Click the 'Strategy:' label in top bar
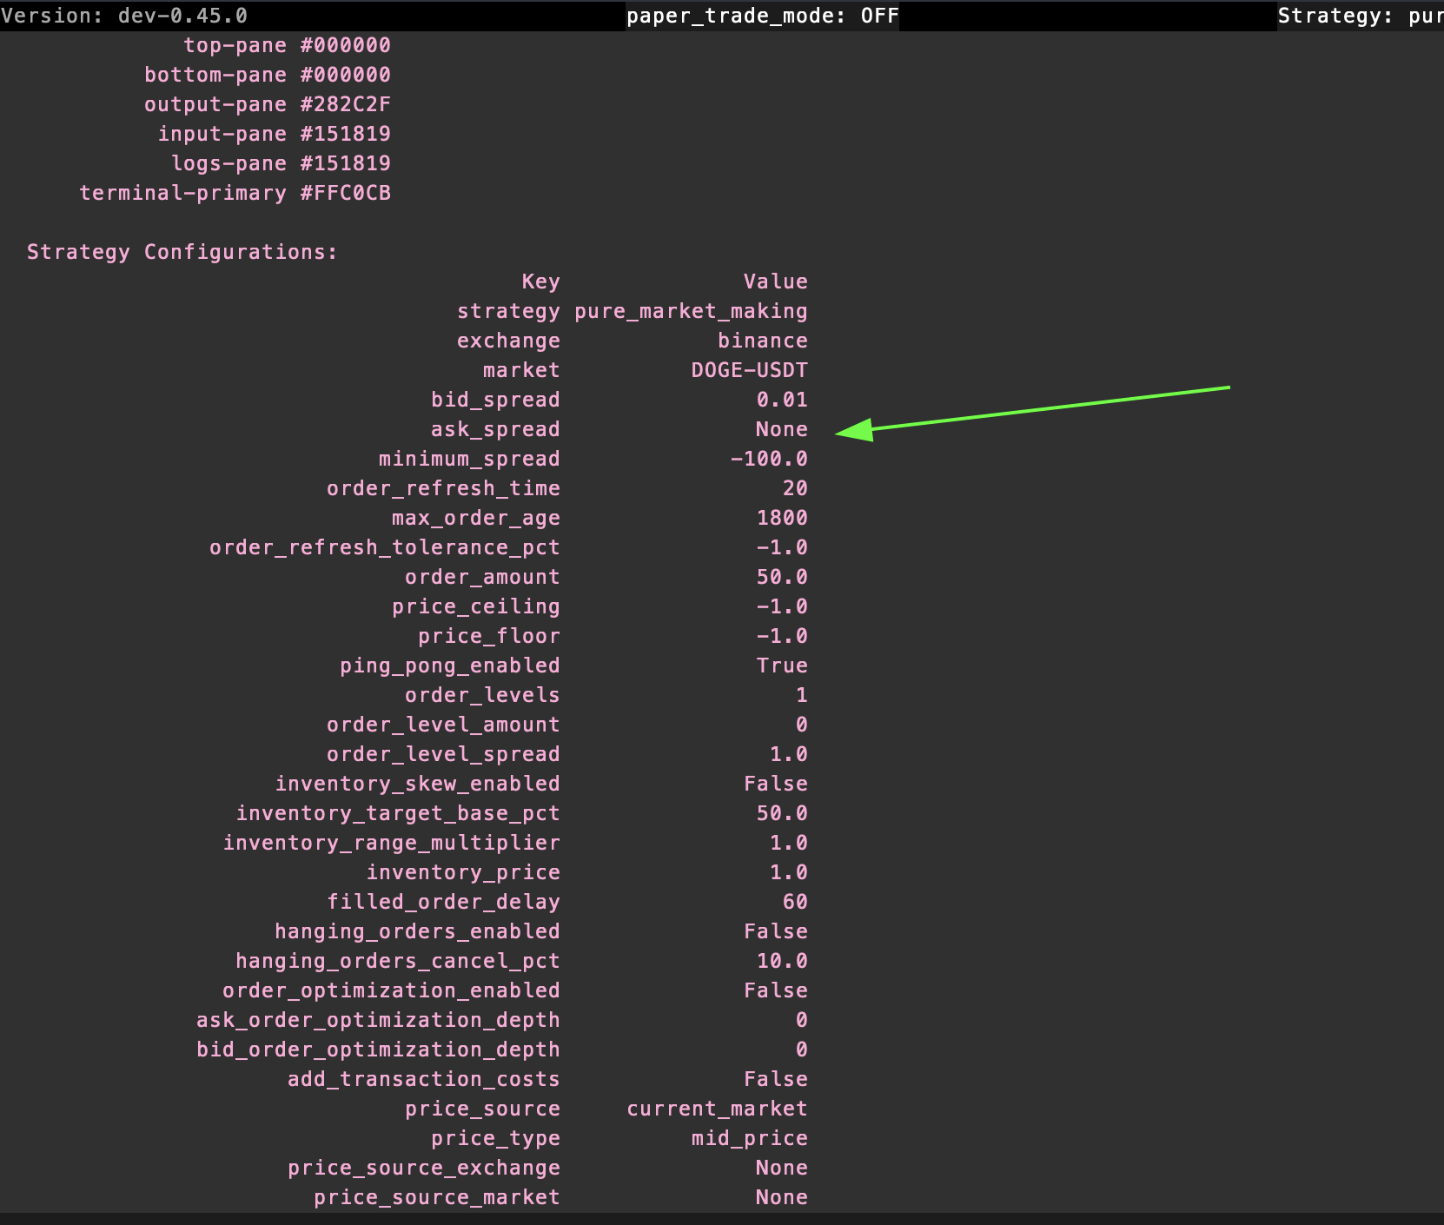The height and width of the screenshot is (1225, 1444). (x=1335, y=16)
